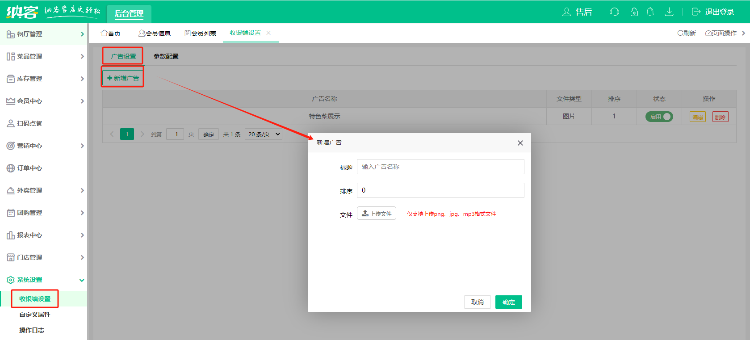Click the 新增广告 button
Image resolution: width=750 pixels, height=340 pixels.
pos(123,78)
